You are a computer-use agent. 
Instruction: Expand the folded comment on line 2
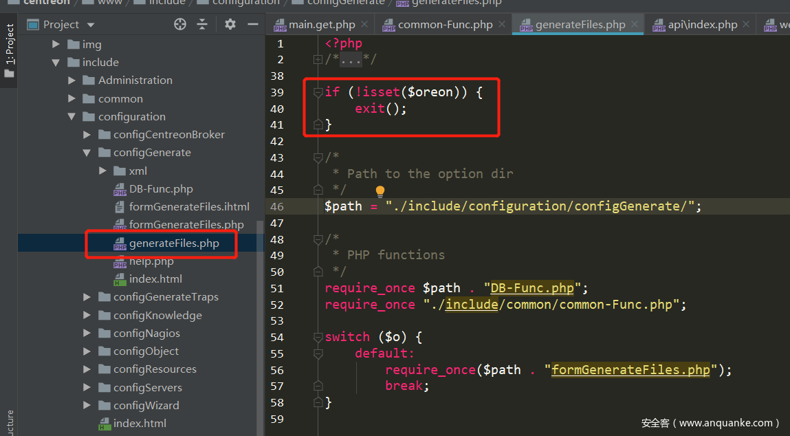(x=318, y=60)
